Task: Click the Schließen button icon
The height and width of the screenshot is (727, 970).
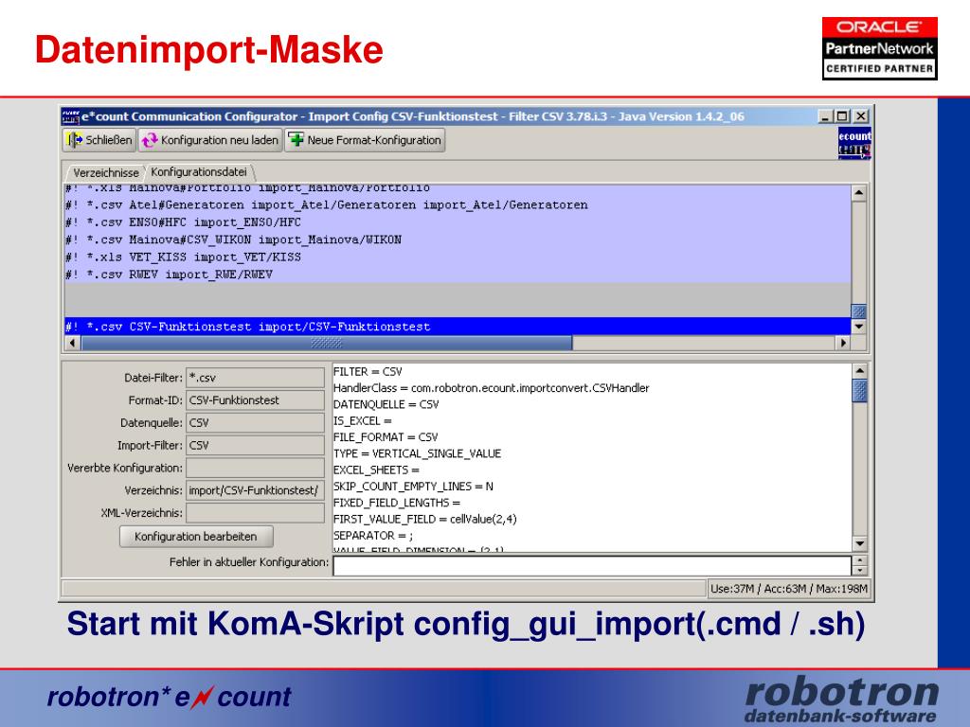Action: (75, 140)
